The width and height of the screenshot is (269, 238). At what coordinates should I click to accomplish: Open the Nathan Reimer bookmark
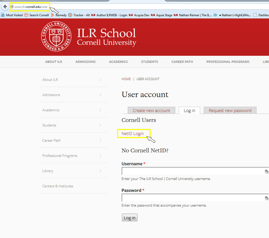(x=193, y=15)
